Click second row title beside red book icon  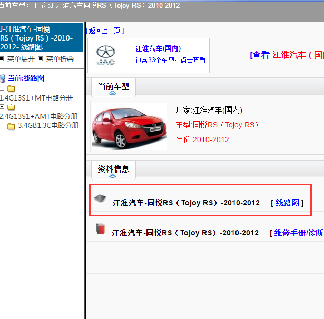click(x=185, y=233)
